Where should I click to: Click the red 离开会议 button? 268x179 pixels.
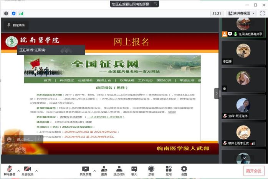coord(254,171)
